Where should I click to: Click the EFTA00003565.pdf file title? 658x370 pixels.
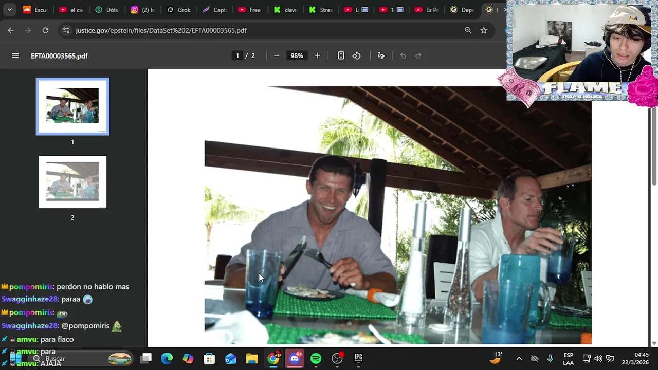59,55
